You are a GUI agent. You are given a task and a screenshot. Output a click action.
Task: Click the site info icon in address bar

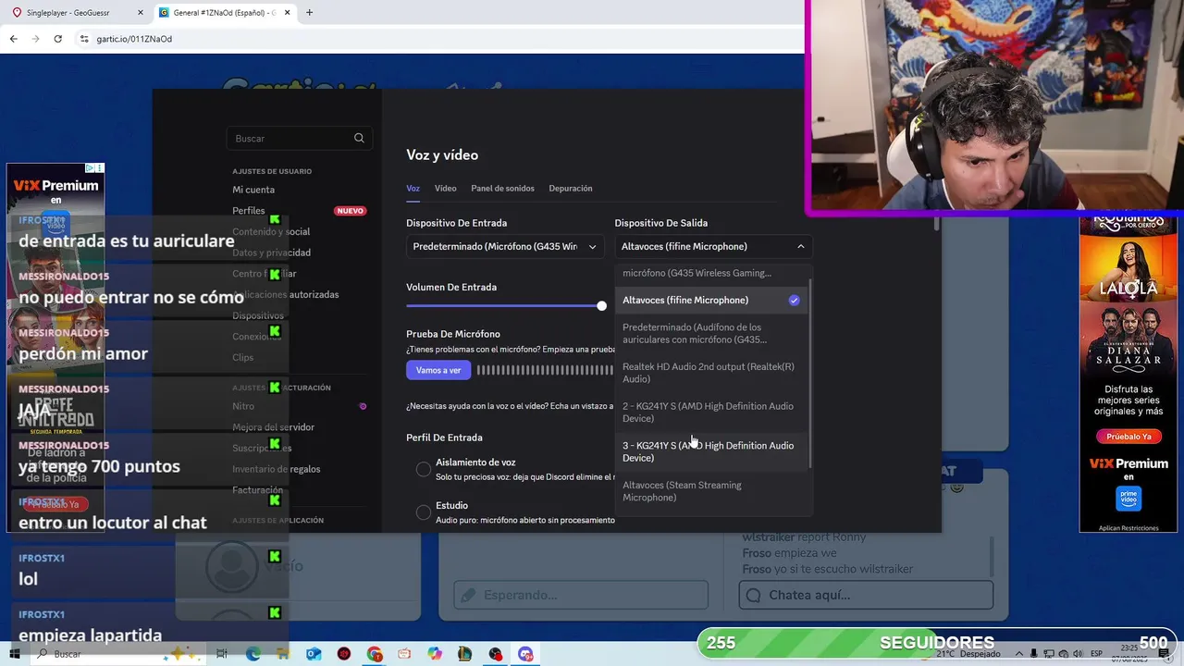(84, 39)
